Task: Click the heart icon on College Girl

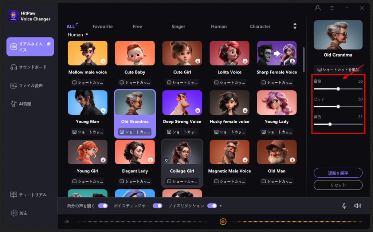Action: click(x=166, y=160)
